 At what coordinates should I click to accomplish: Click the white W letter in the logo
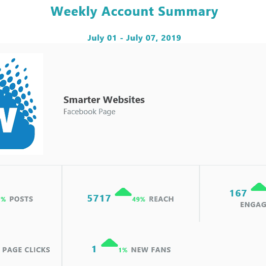click(x=8, y=120)
